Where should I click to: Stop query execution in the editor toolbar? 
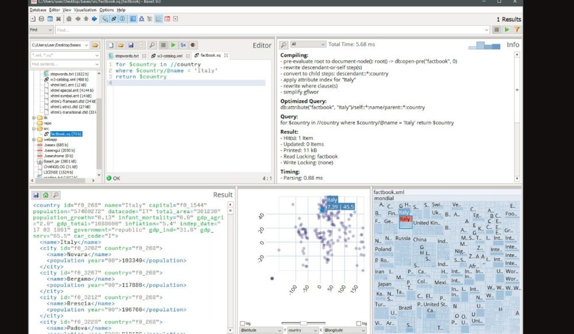tap(163, 45)
